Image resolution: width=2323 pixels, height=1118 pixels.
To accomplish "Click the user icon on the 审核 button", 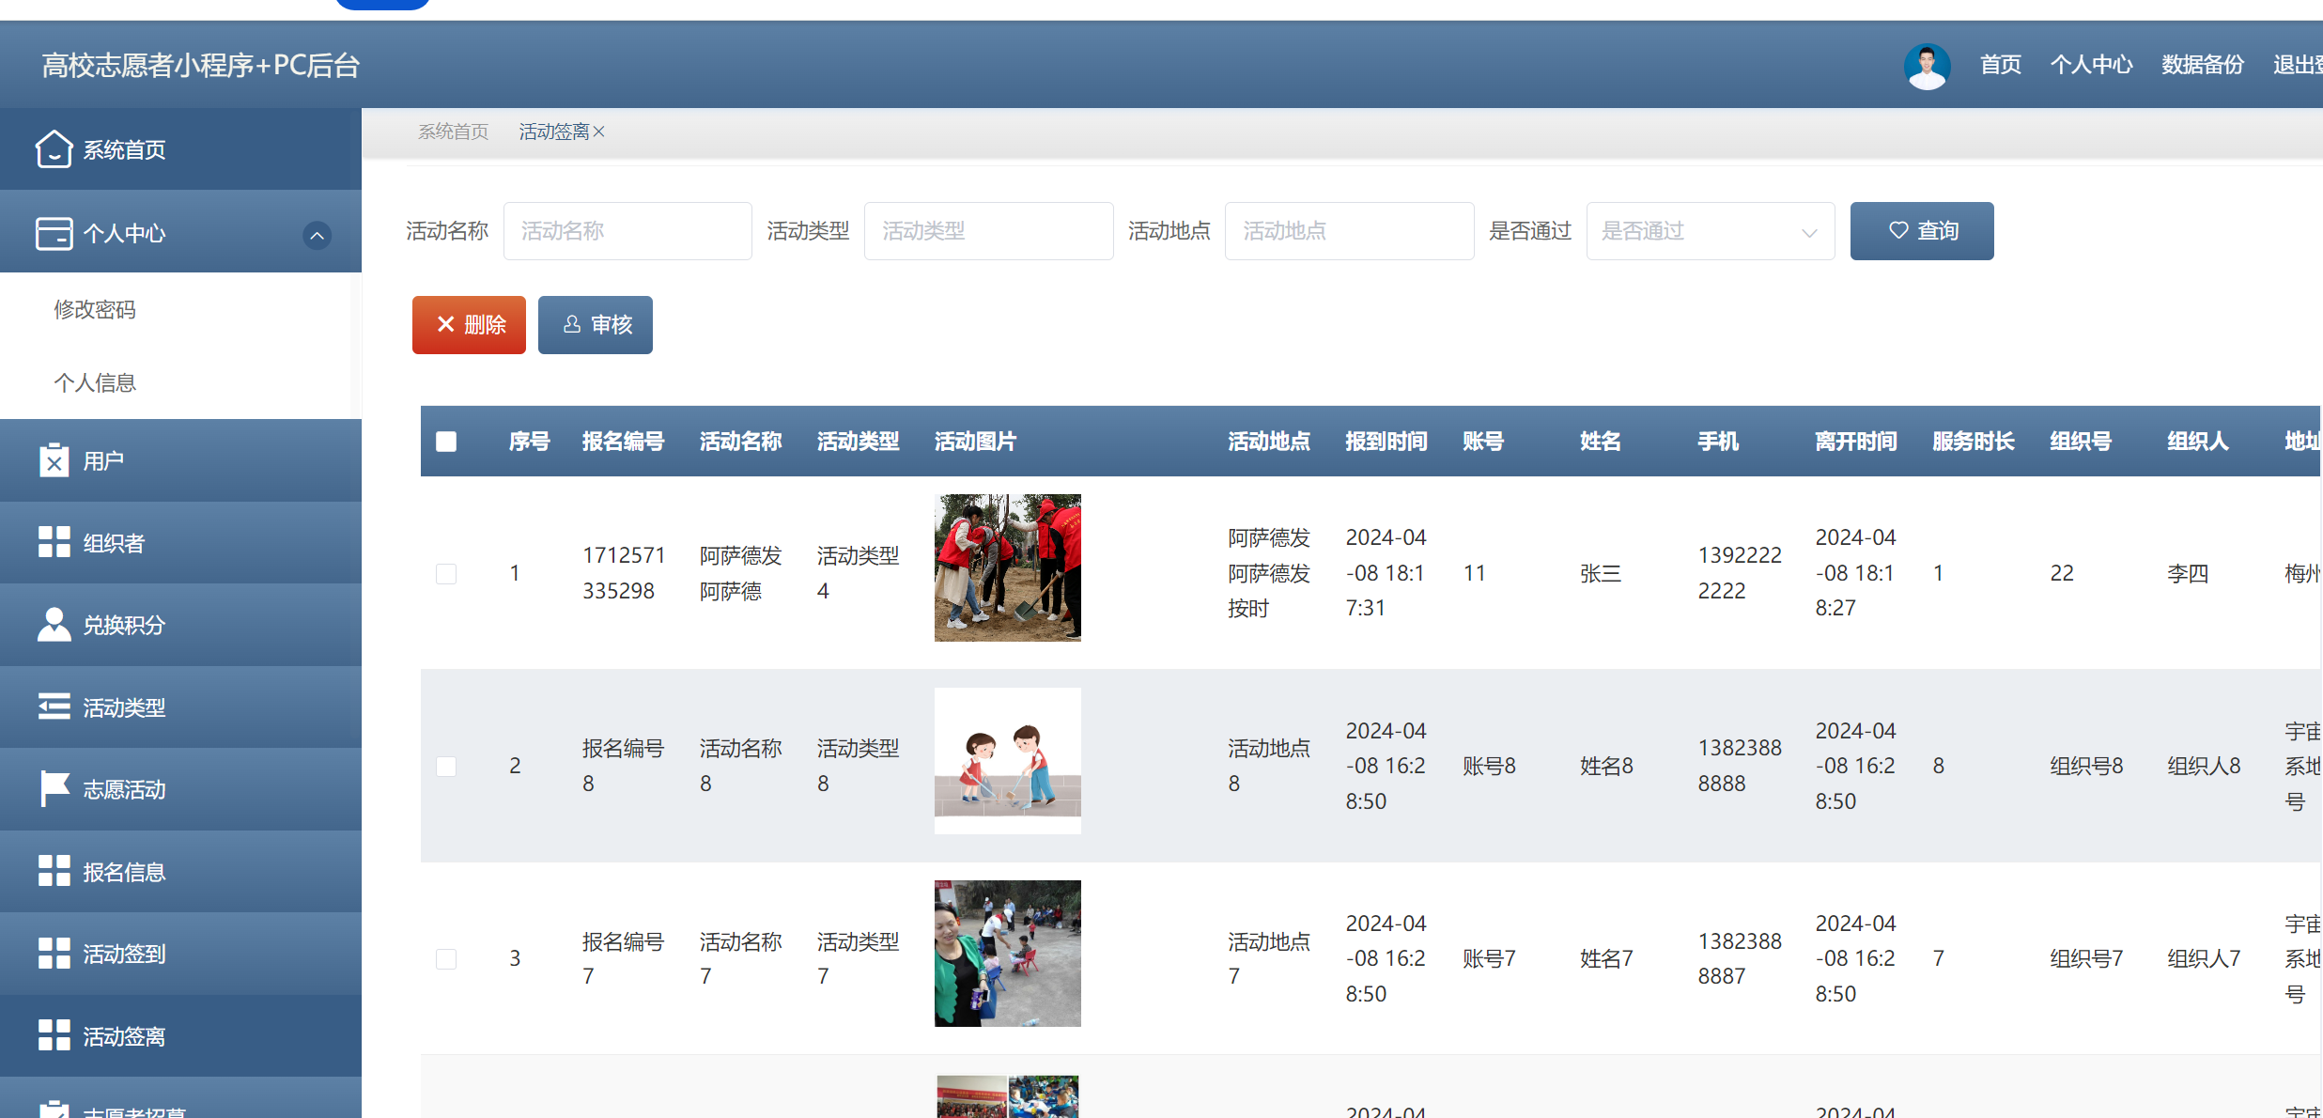I will [x=571, y=324].
